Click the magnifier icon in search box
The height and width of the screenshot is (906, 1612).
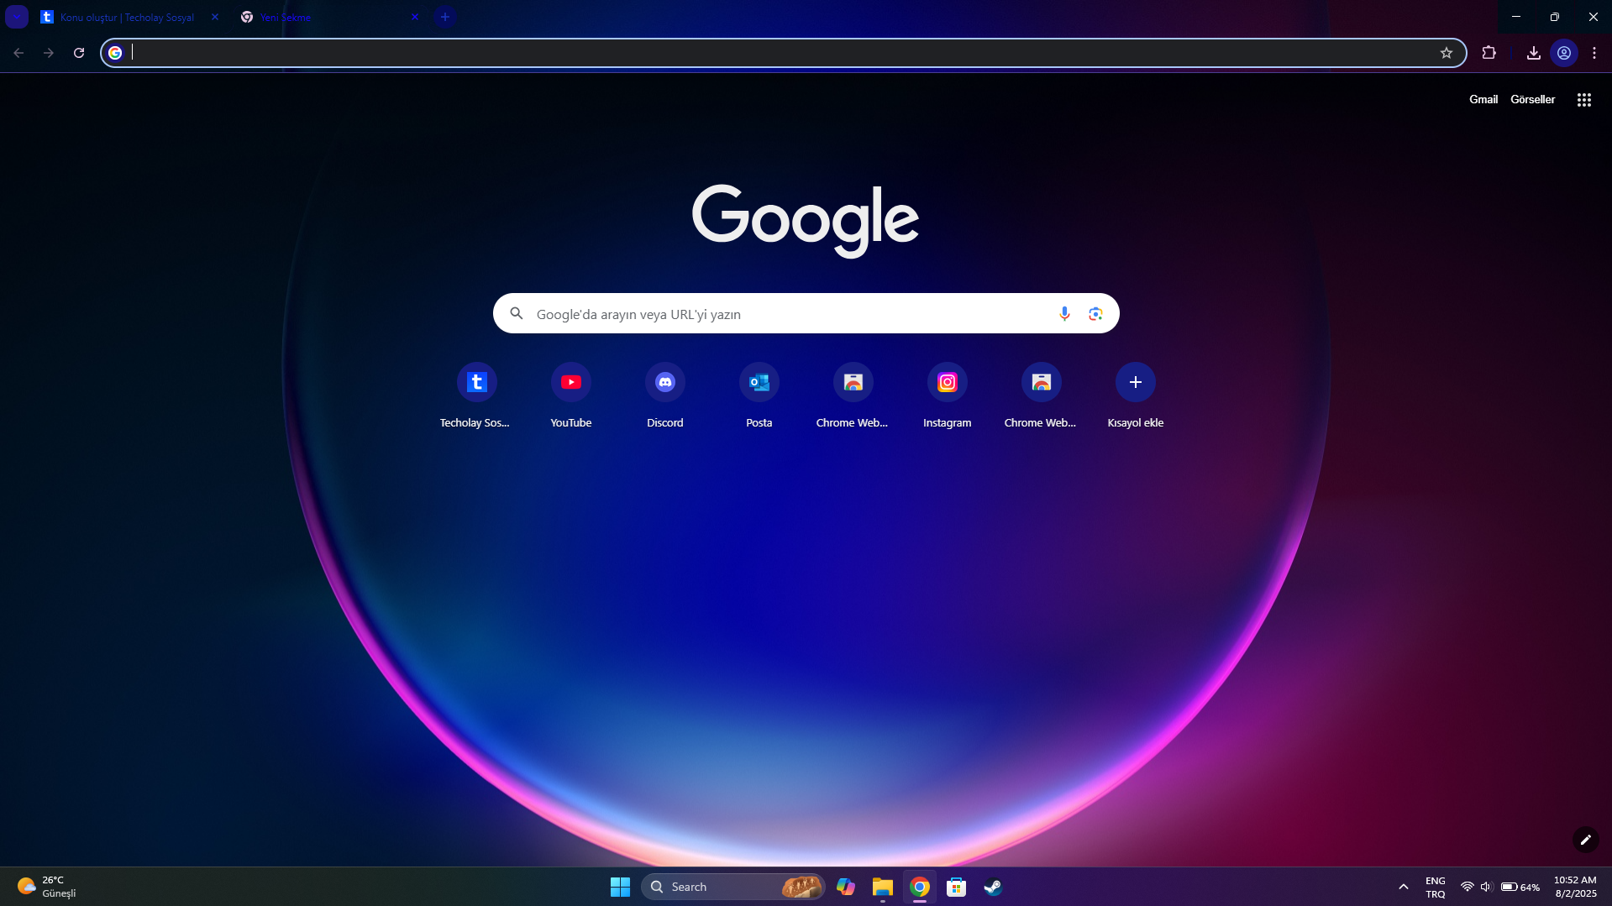click(x=517, y=313)
